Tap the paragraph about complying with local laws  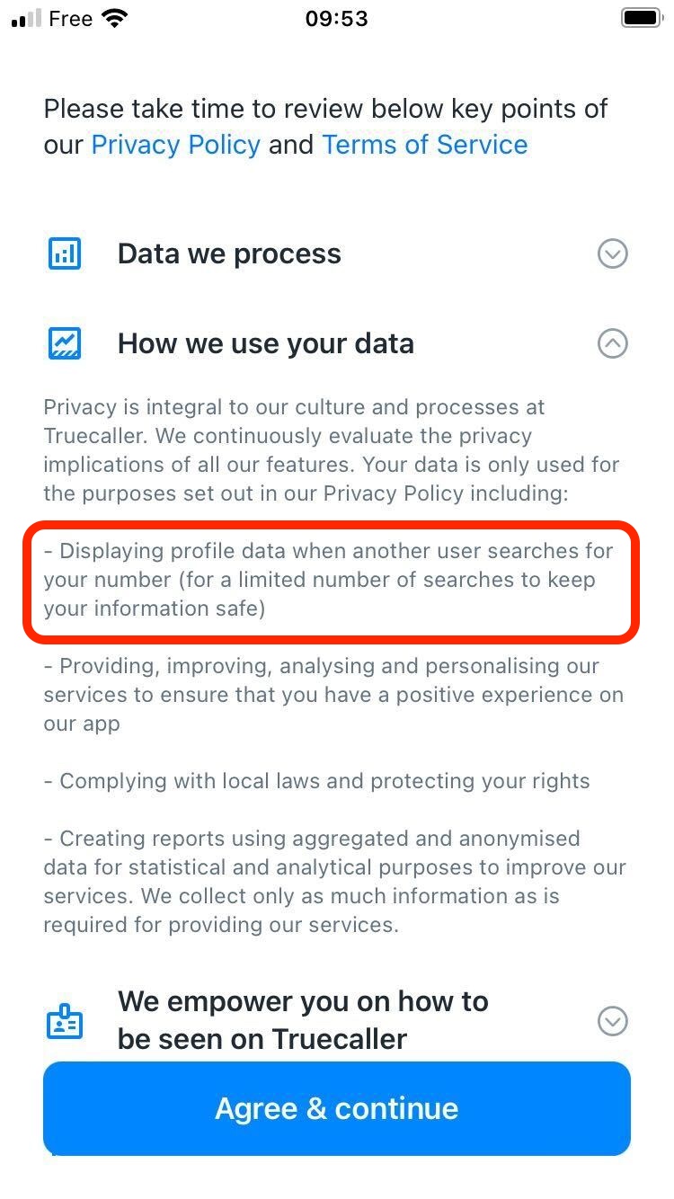[x=318, y=781]
